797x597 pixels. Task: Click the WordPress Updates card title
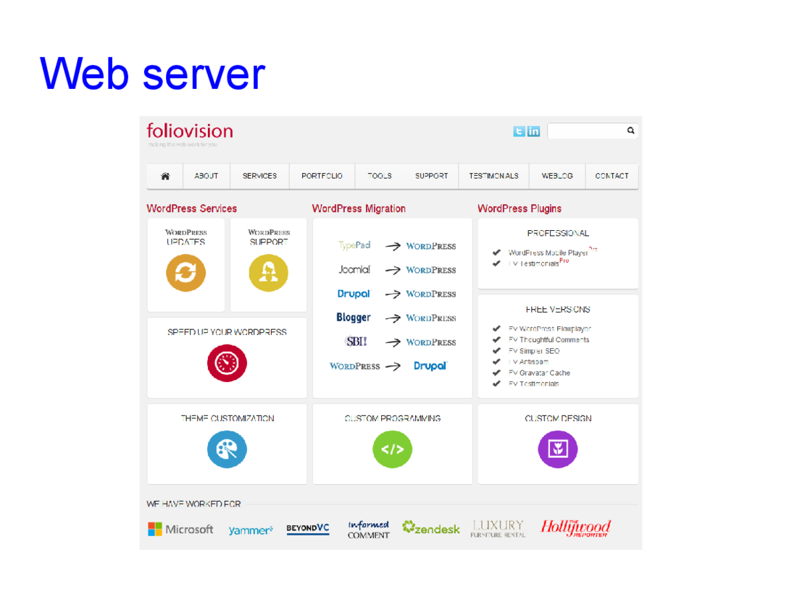[x=185, y=237]
